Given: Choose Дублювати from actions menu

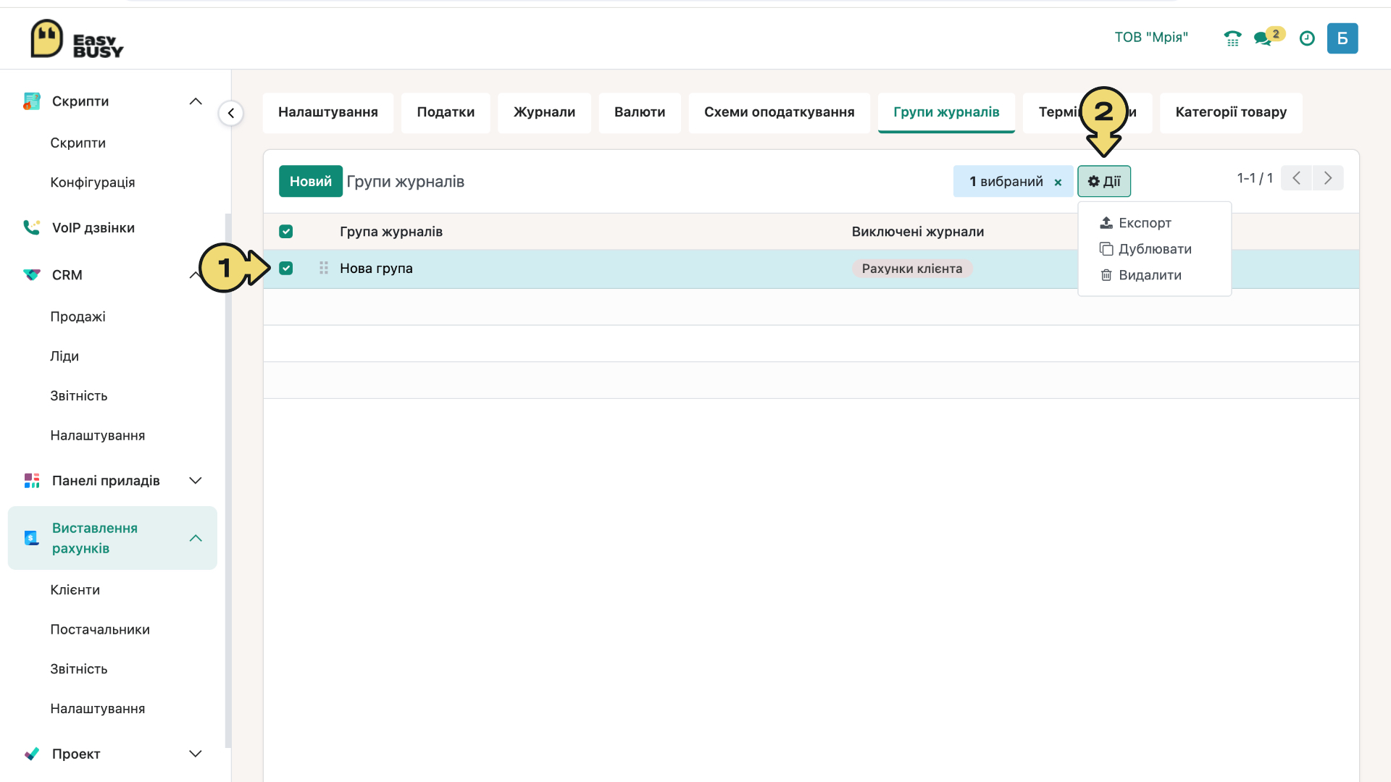Looking at the screenshot, I should (1145, 249).
